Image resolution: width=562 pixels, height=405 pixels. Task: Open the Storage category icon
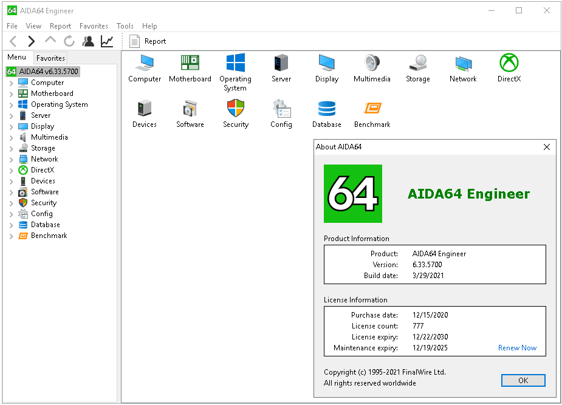[x=417, y=63]
